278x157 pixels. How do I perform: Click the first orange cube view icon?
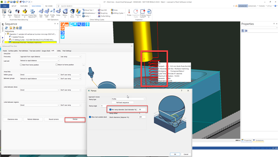[x=62, y=24]
